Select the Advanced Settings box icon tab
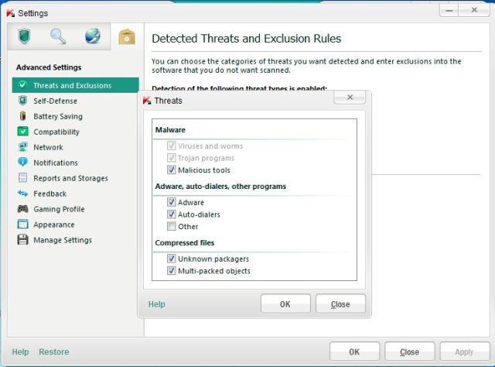The image size is (495, 367). coord(126,36)
